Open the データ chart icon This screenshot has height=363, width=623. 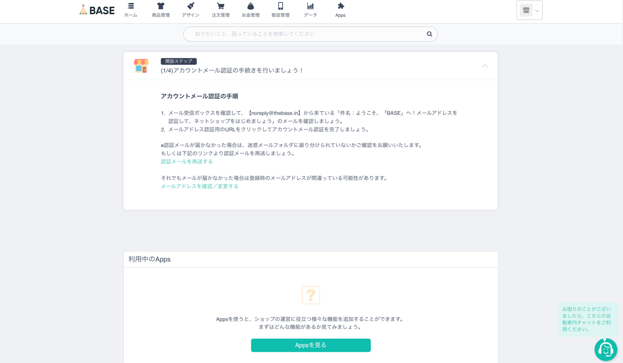click(310, 6)
